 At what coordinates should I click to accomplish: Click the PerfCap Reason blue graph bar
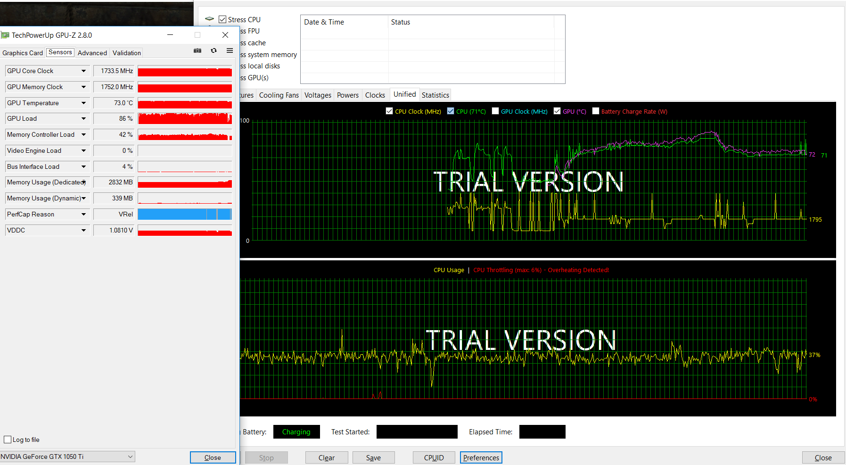pos(185,214)
